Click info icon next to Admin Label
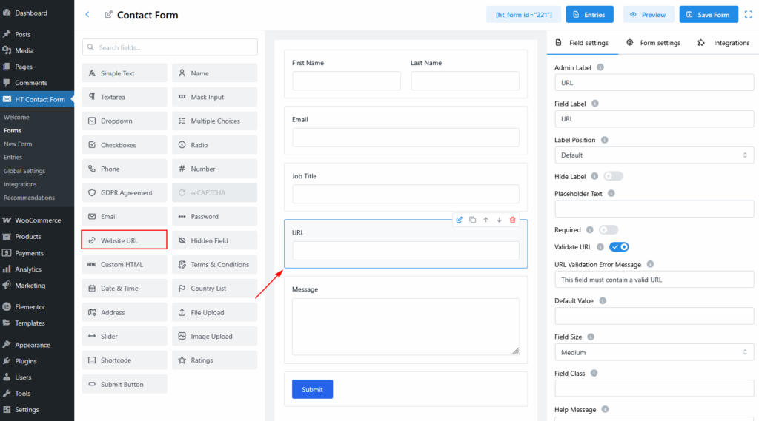 tap(600, 67)
